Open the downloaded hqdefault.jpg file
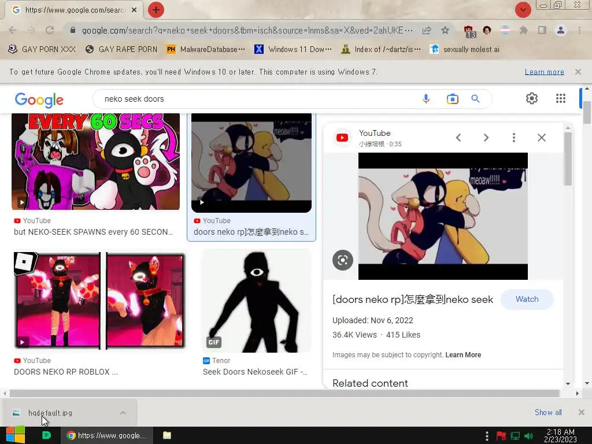The width and height of the screenshot is (592, 444). [50, 413]
